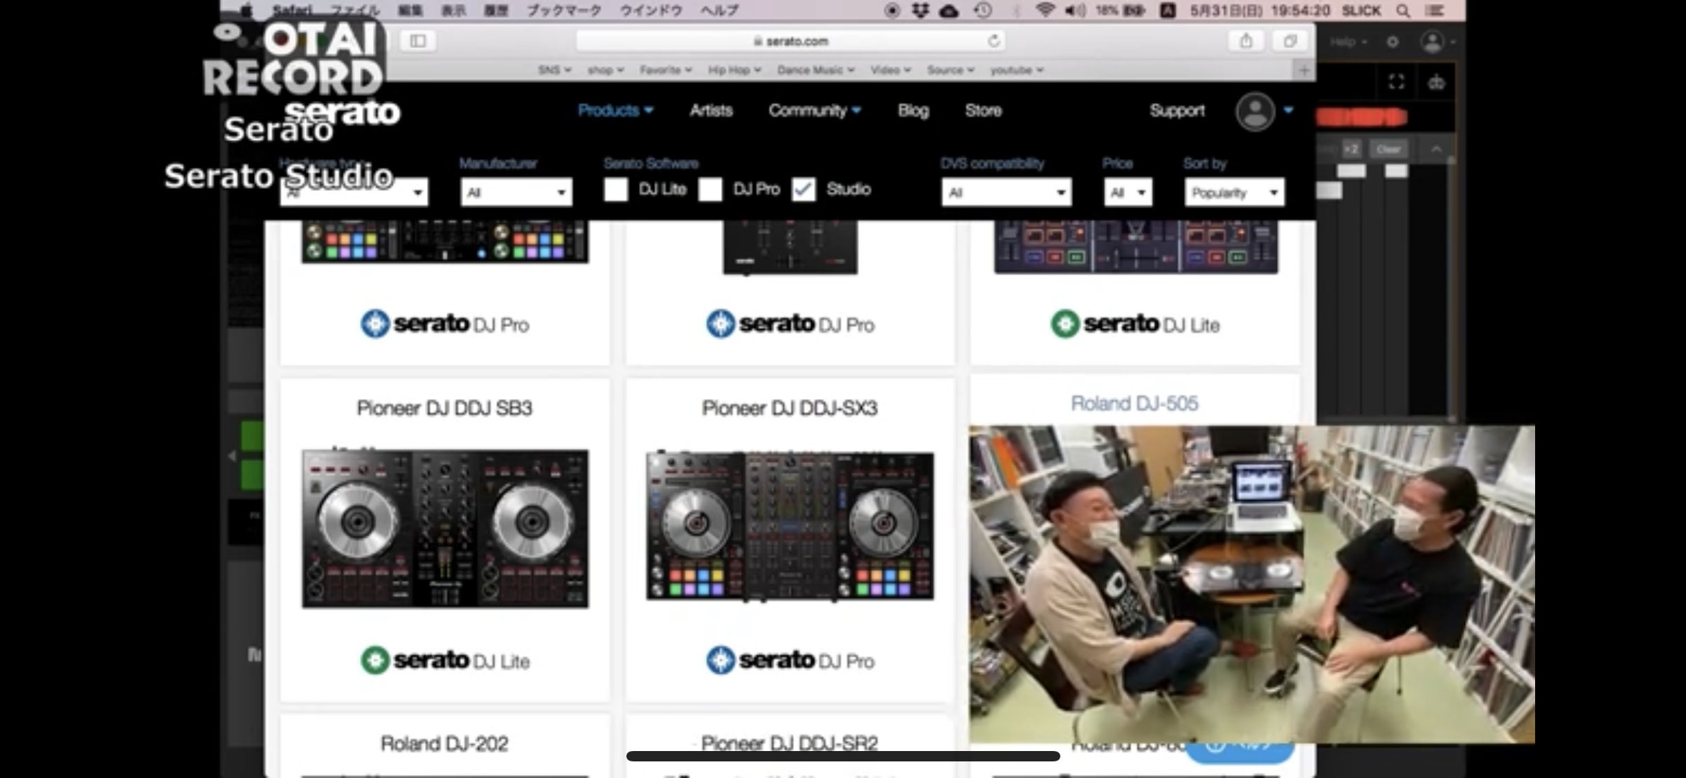Click the Help menu in Serato Studio window
This screenshot has height=778, width=1686.
[1348, 42]
